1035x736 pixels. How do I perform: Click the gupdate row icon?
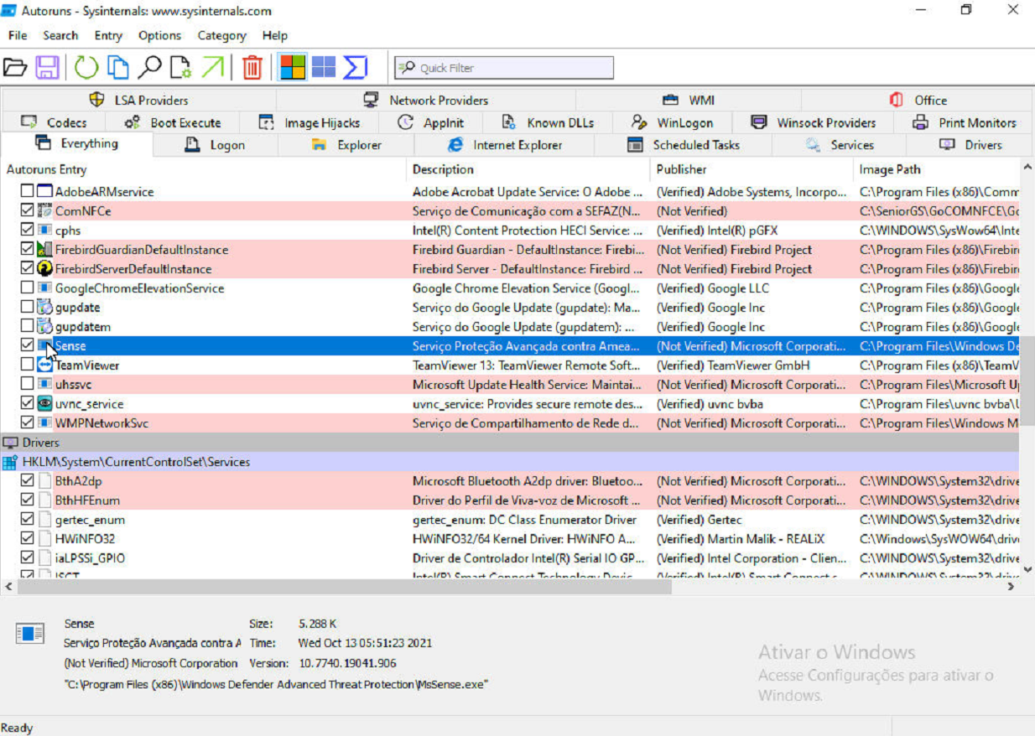(x=45, y=308)
